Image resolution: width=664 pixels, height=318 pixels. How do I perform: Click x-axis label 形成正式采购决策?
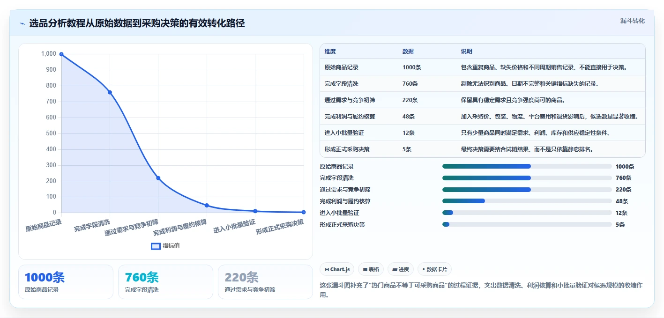click(x=280, y=227)
